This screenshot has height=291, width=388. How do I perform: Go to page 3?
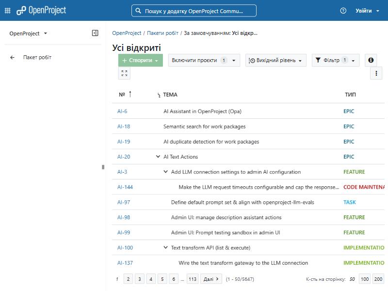point(140,279)
